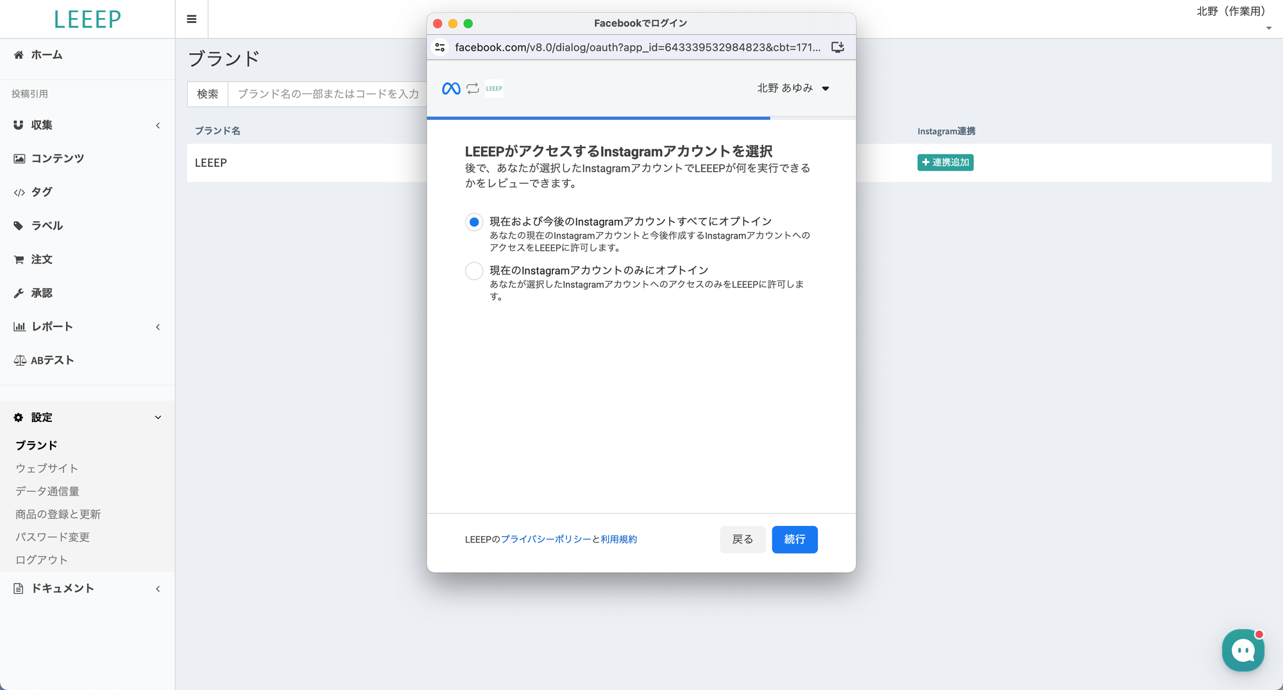Screen dimensions: 1283x690
Task: Click the tag icon beside ラベル
Action: pyautogui.click(x=19, y=226)
